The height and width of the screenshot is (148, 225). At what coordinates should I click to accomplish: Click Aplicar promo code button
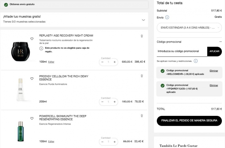point(214,52)
